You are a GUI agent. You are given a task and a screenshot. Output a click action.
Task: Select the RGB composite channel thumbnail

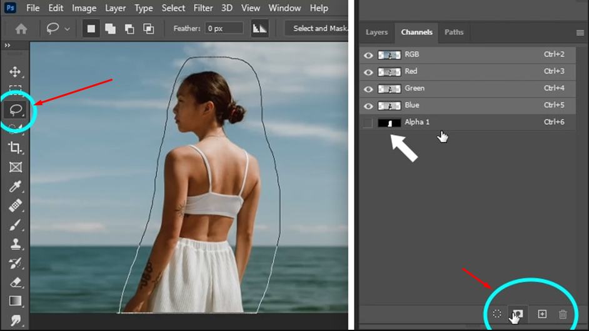click(x=389, y=55)
